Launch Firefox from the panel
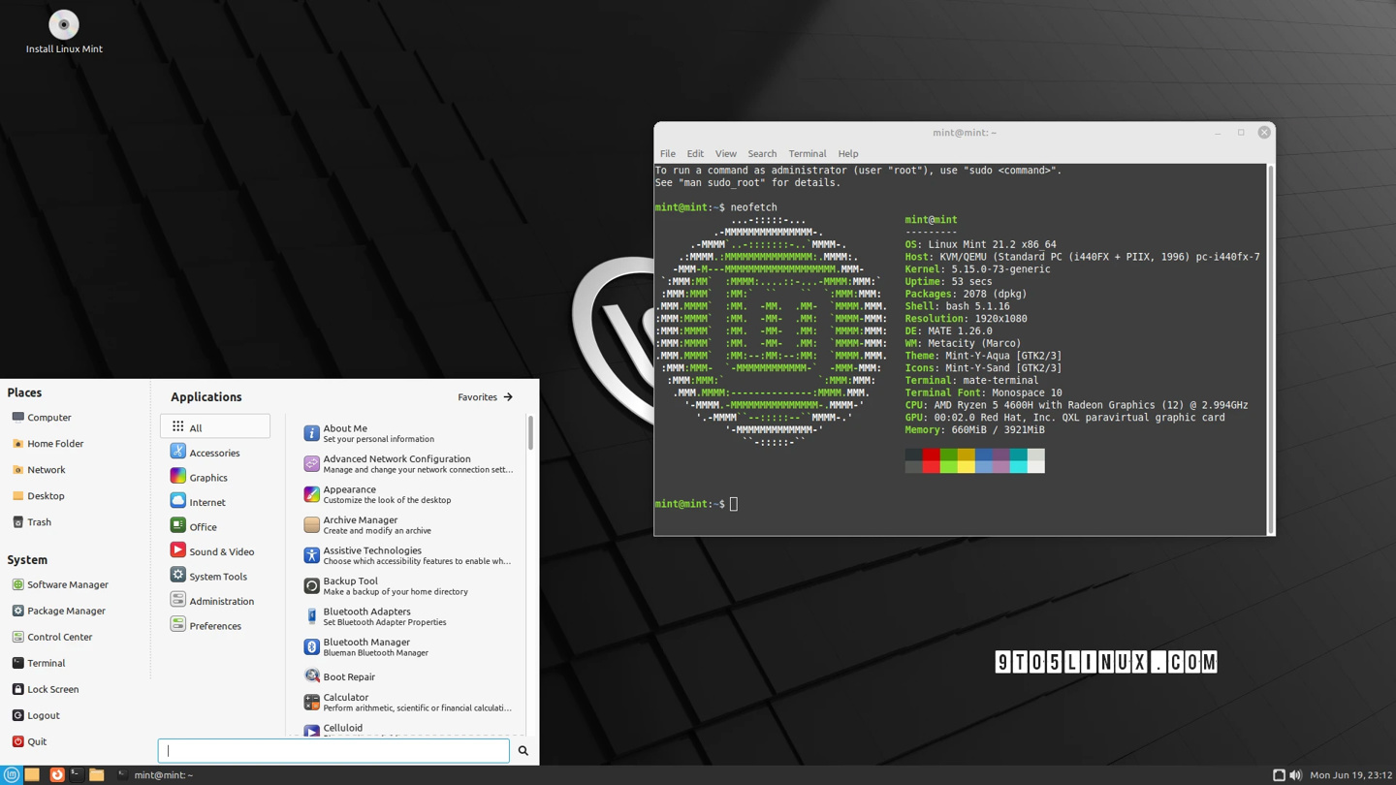 point(56,774)
